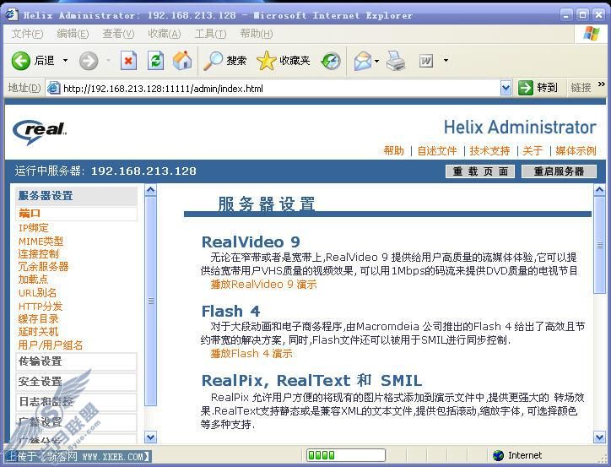Screen dimensions: 611x467
Task: Click the Refresh page icon
Action: click(x=155, y=61)
